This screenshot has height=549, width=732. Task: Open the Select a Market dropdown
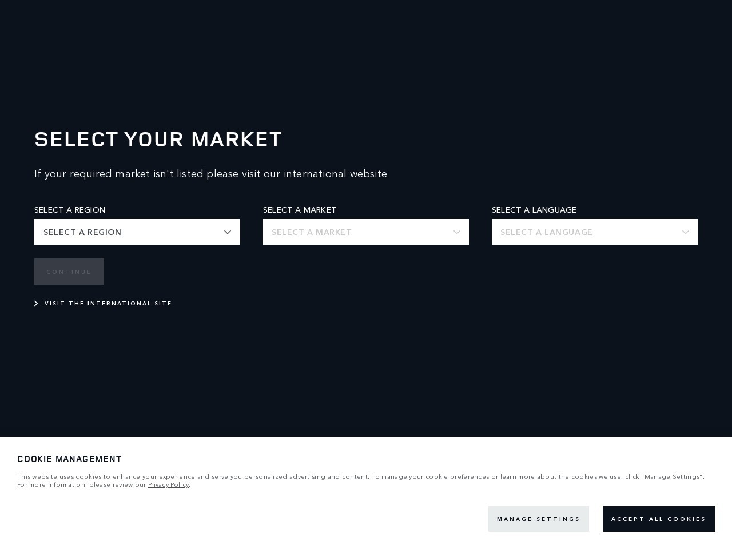[366, 232]
